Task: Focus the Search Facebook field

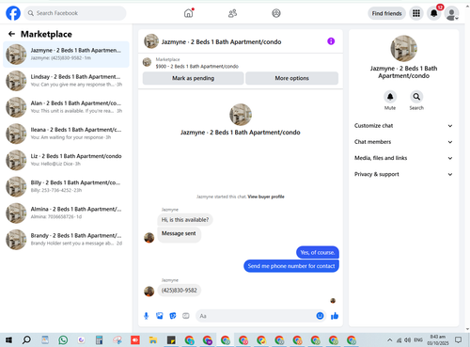Action: [75, 13]
